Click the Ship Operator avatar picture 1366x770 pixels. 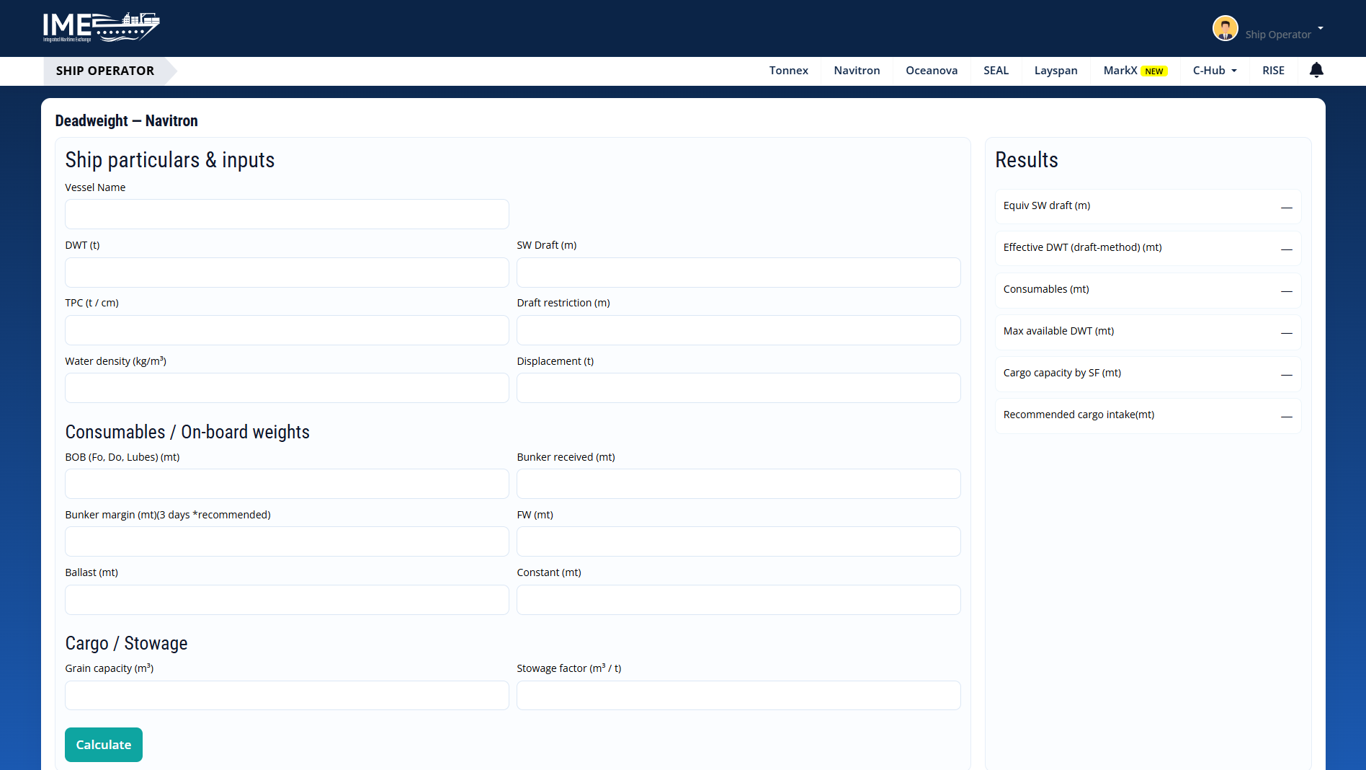(x=1225, y=29)
